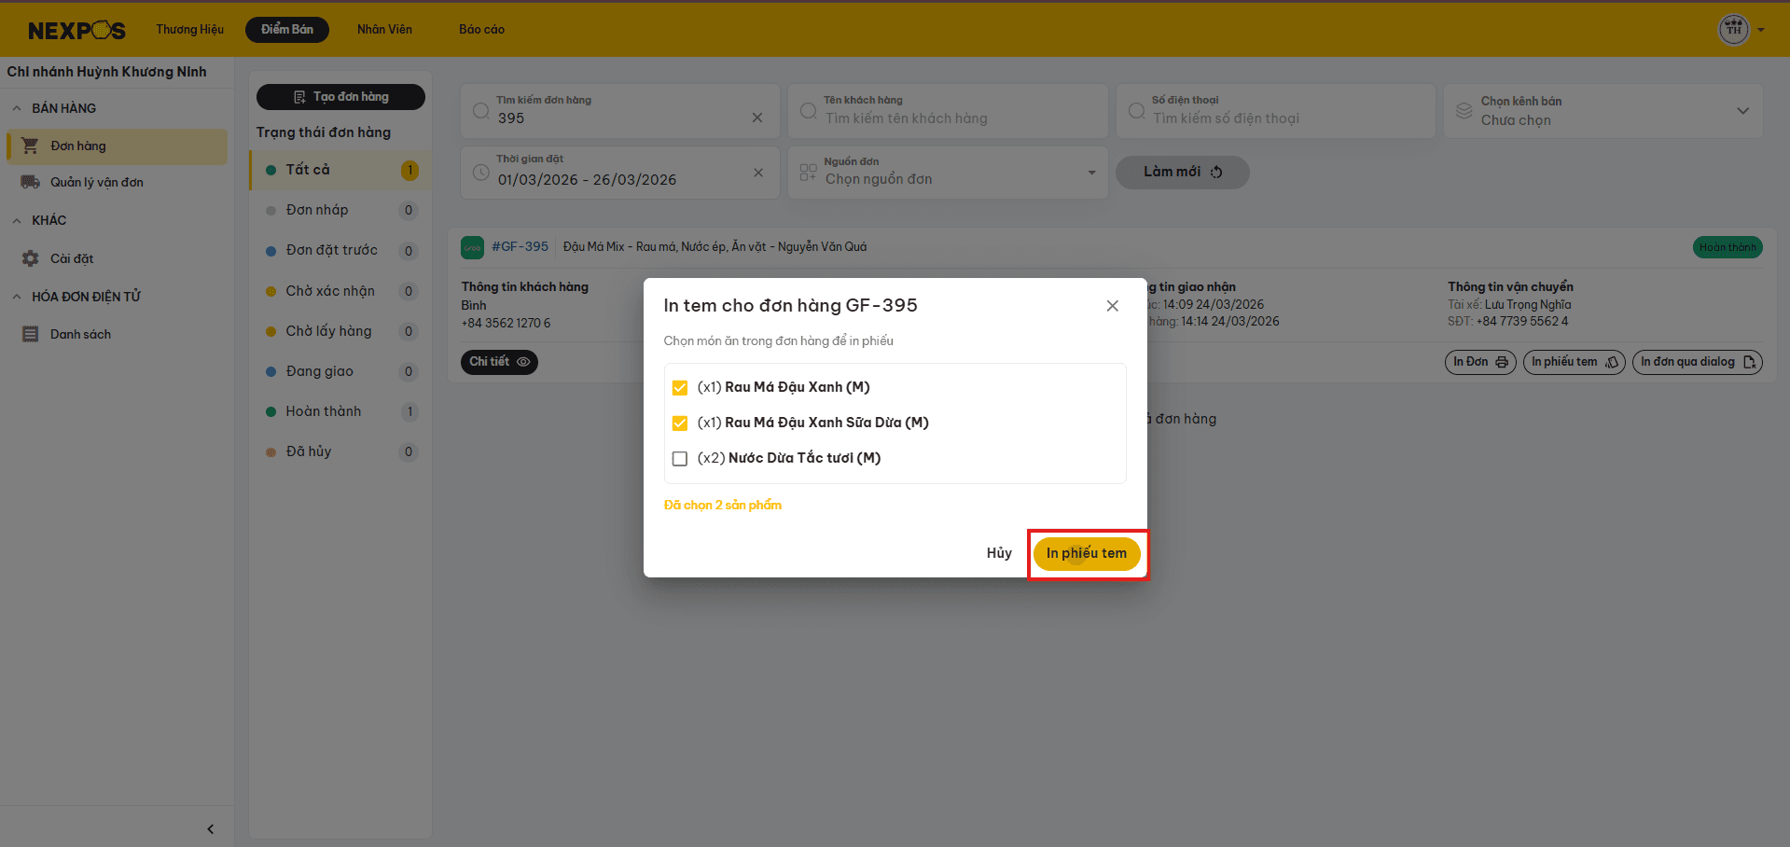Filter by Hoàn thành status
This screenshot has width=1790, height=847.
coord(340,411)
